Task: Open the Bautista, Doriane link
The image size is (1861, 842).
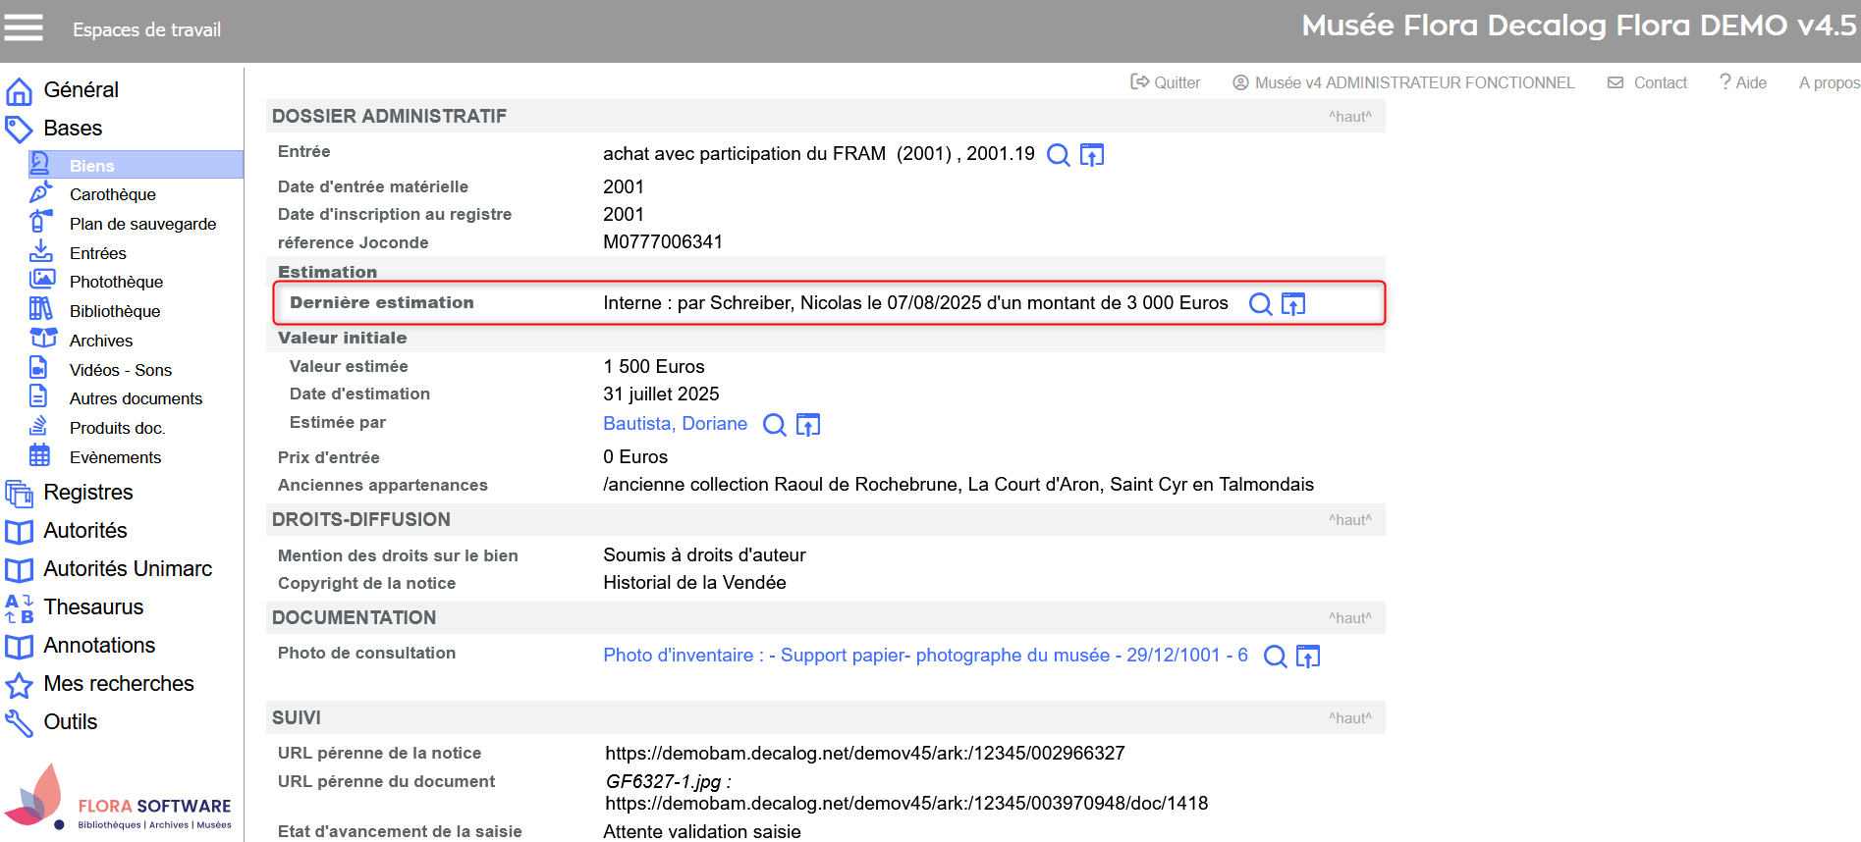Action: [675, 424]
